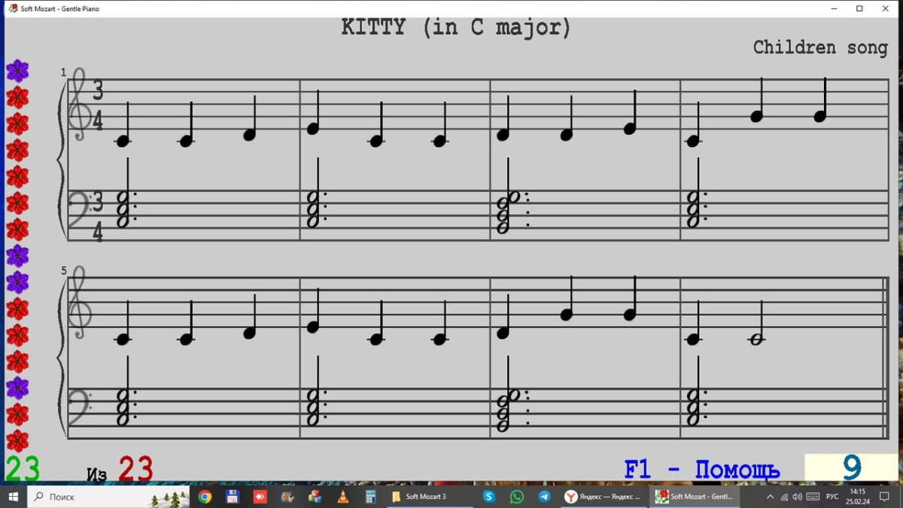Expand hidden system tray icons chevron
Image resolution: width=903 pixels, height=508 pixels.
click(x=770, y=497)
